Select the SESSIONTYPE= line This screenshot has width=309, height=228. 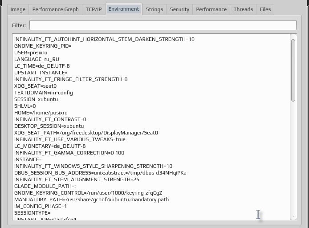point(33,213)
